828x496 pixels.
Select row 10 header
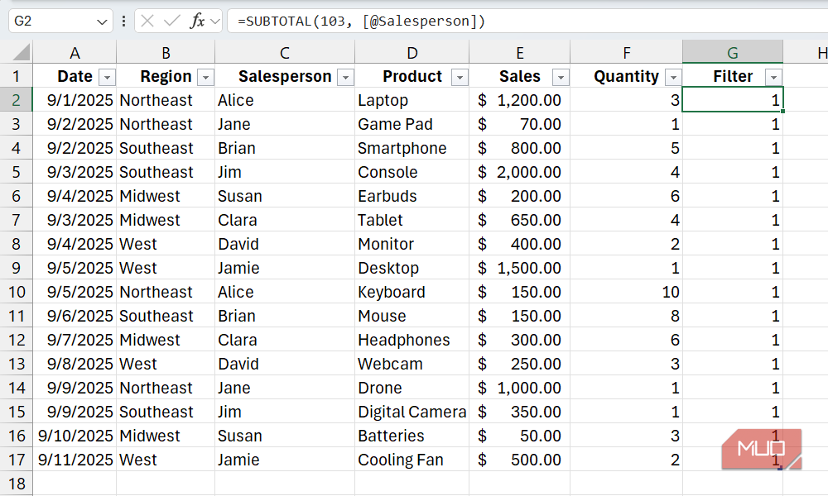click(x=17, y=292)
